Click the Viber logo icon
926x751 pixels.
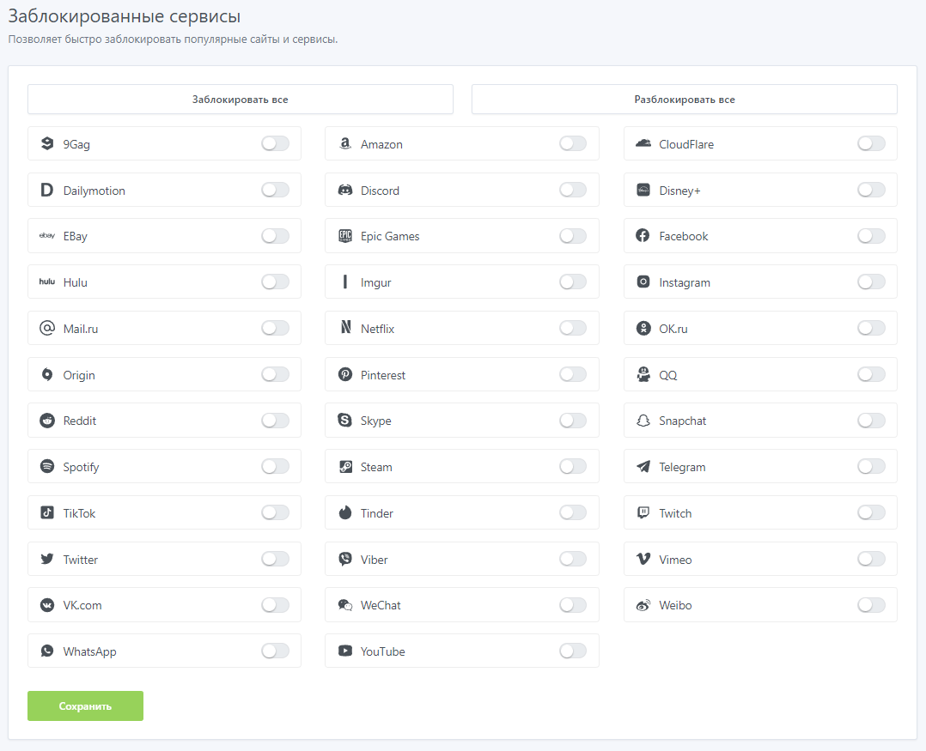[x=345, y=559]
